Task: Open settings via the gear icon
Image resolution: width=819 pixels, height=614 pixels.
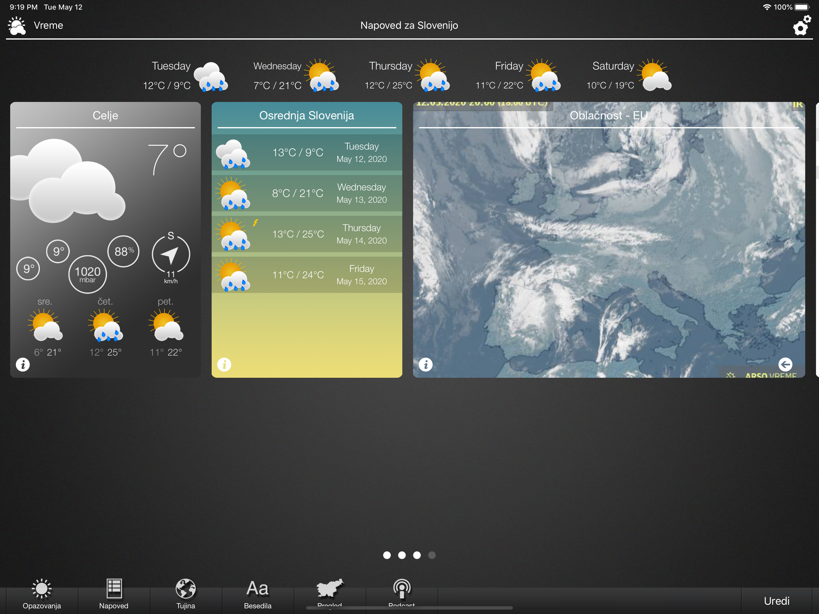Action: click(801, 25)
